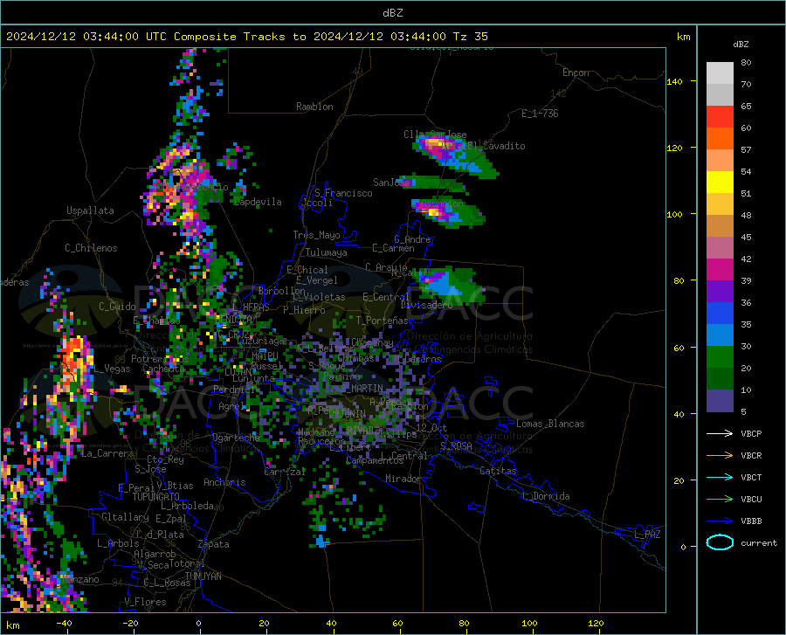
Task: Click the blue VBBB arrow legend icon
Action: pos(720,521)
